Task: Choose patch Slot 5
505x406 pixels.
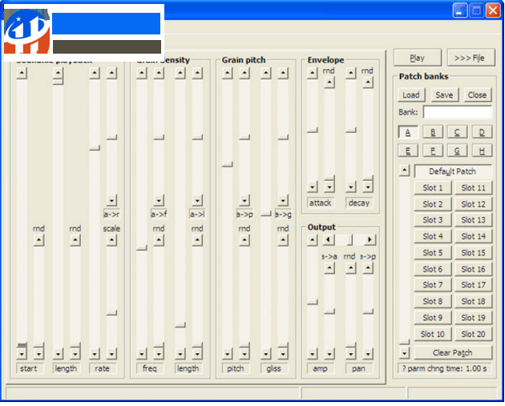Action: 433,252
